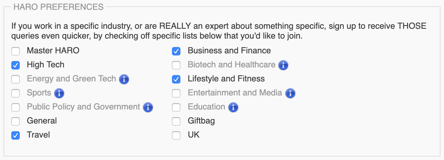Enable the General checkbox
The width and height of the screenshot is (444, 160).
[x=16, y=121]
